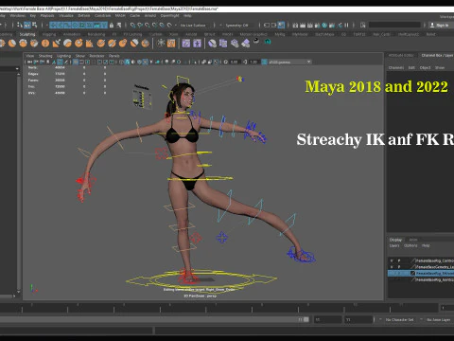Open the Cache menu
Screen dimensions: 454x341
coord(135,15)
